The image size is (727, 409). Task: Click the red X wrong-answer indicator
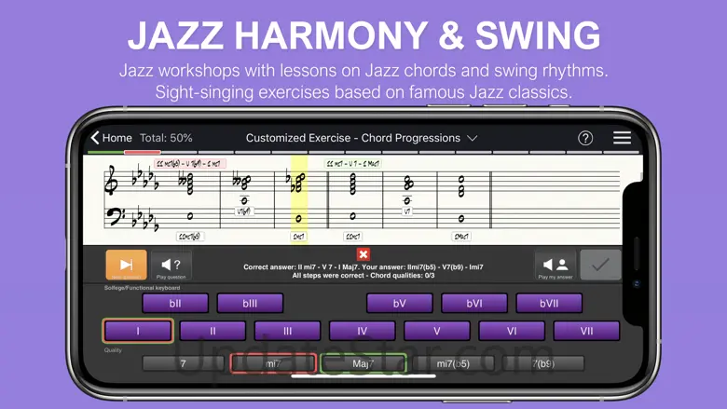click(363, 253)
